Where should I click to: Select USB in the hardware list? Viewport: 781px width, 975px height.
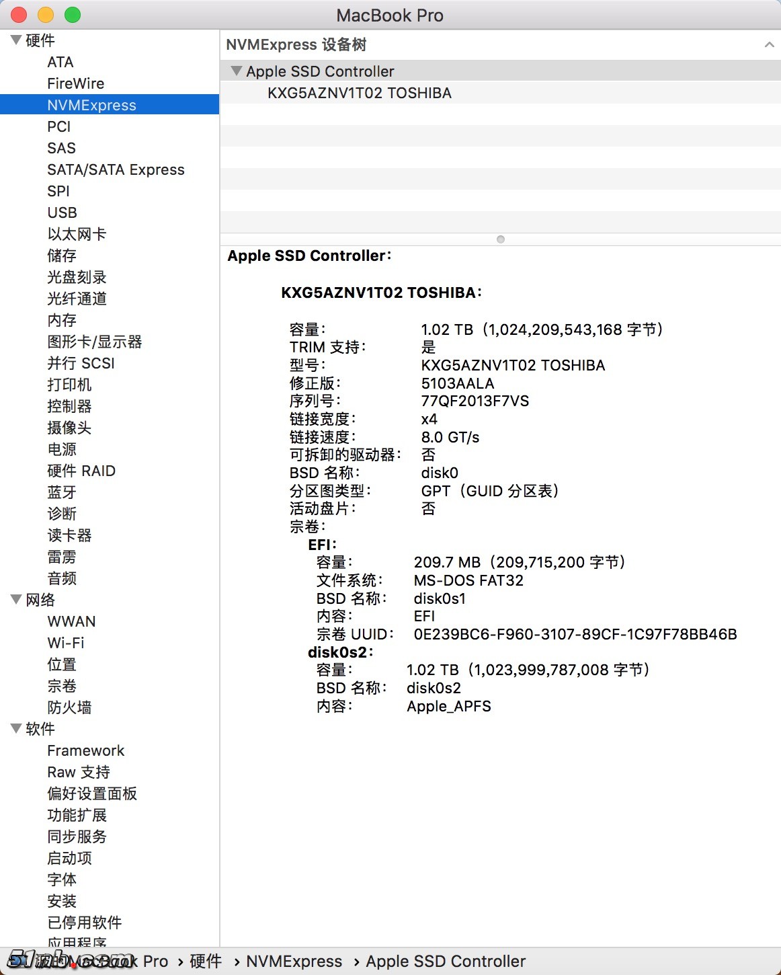pyautogui.click(x=61, y=212)
